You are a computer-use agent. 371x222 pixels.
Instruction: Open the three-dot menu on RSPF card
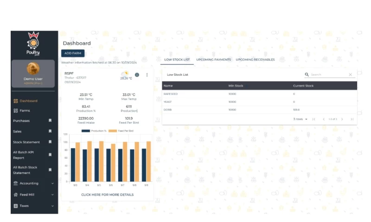click(x=147, y=74)
